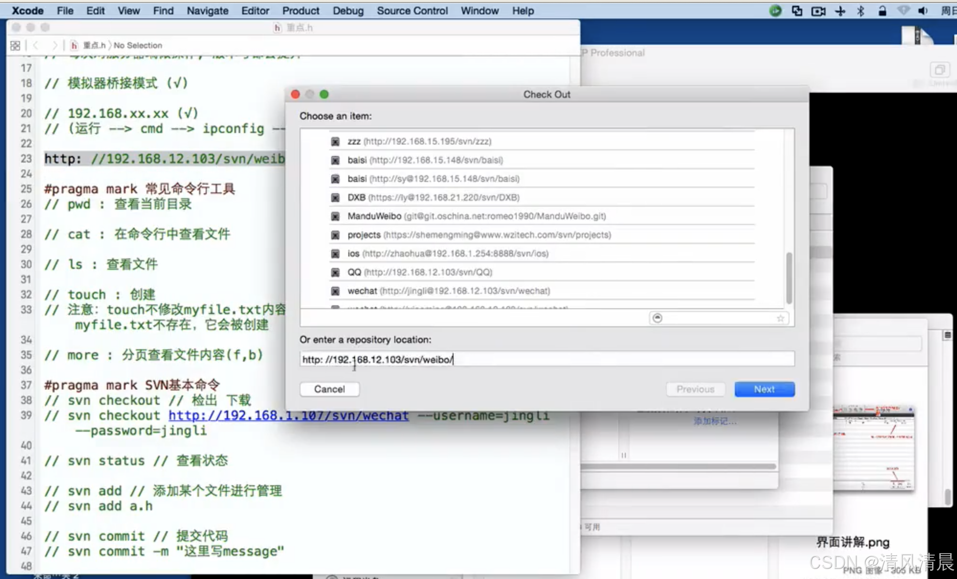Open the Xcode application menu

click(27, 11)
